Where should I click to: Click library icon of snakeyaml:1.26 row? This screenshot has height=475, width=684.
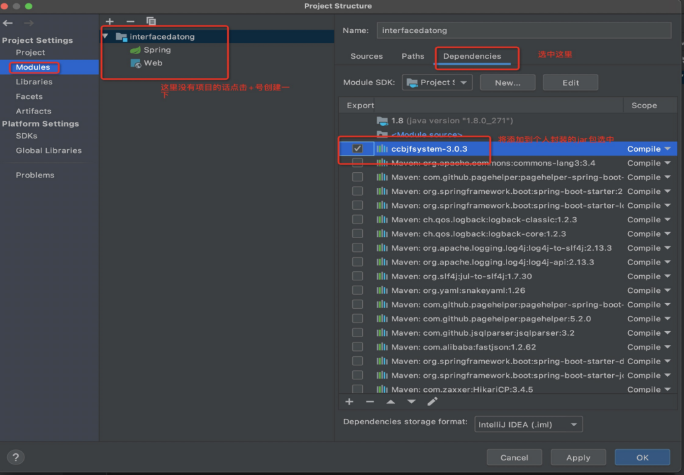pos(382,290)
